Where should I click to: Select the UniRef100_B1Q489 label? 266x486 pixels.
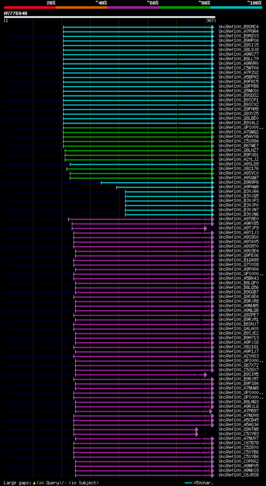coord(239,260)
